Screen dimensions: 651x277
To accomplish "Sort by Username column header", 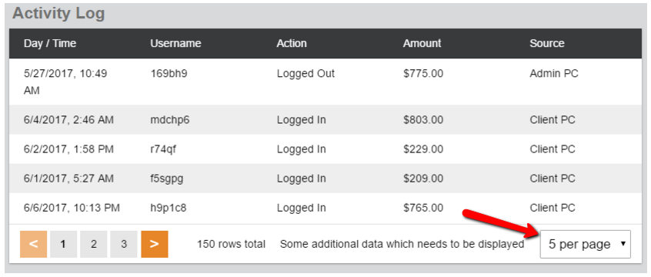I will pos(175,43).
